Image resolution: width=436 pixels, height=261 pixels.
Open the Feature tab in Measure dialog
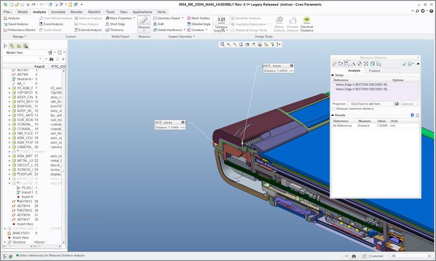(x=374, y=71)
